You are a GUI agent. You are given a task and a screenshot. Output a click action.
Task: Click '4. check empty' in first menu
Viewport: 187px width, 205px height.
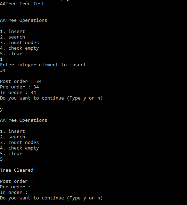pyautogui.click(x=19, y=48)
